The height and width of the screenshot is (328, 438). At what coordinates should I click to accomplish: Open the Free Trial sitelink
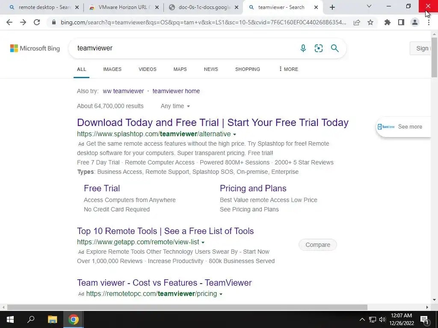(102, 188)
